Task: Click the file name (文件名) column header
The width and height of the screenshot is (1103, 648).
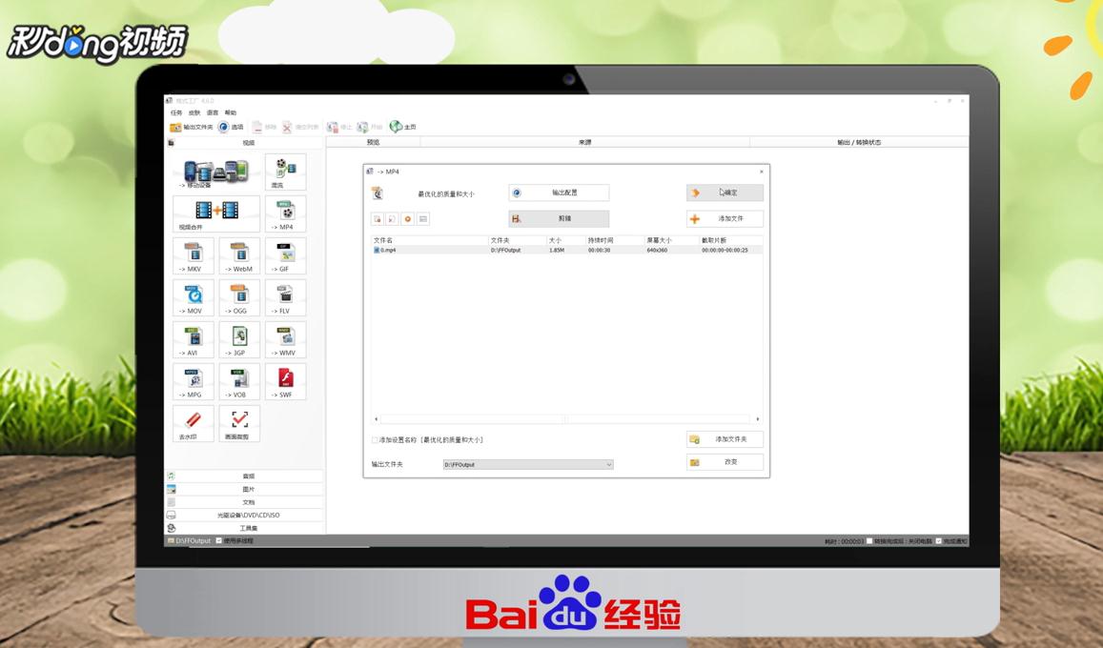Action: point(430,240)
